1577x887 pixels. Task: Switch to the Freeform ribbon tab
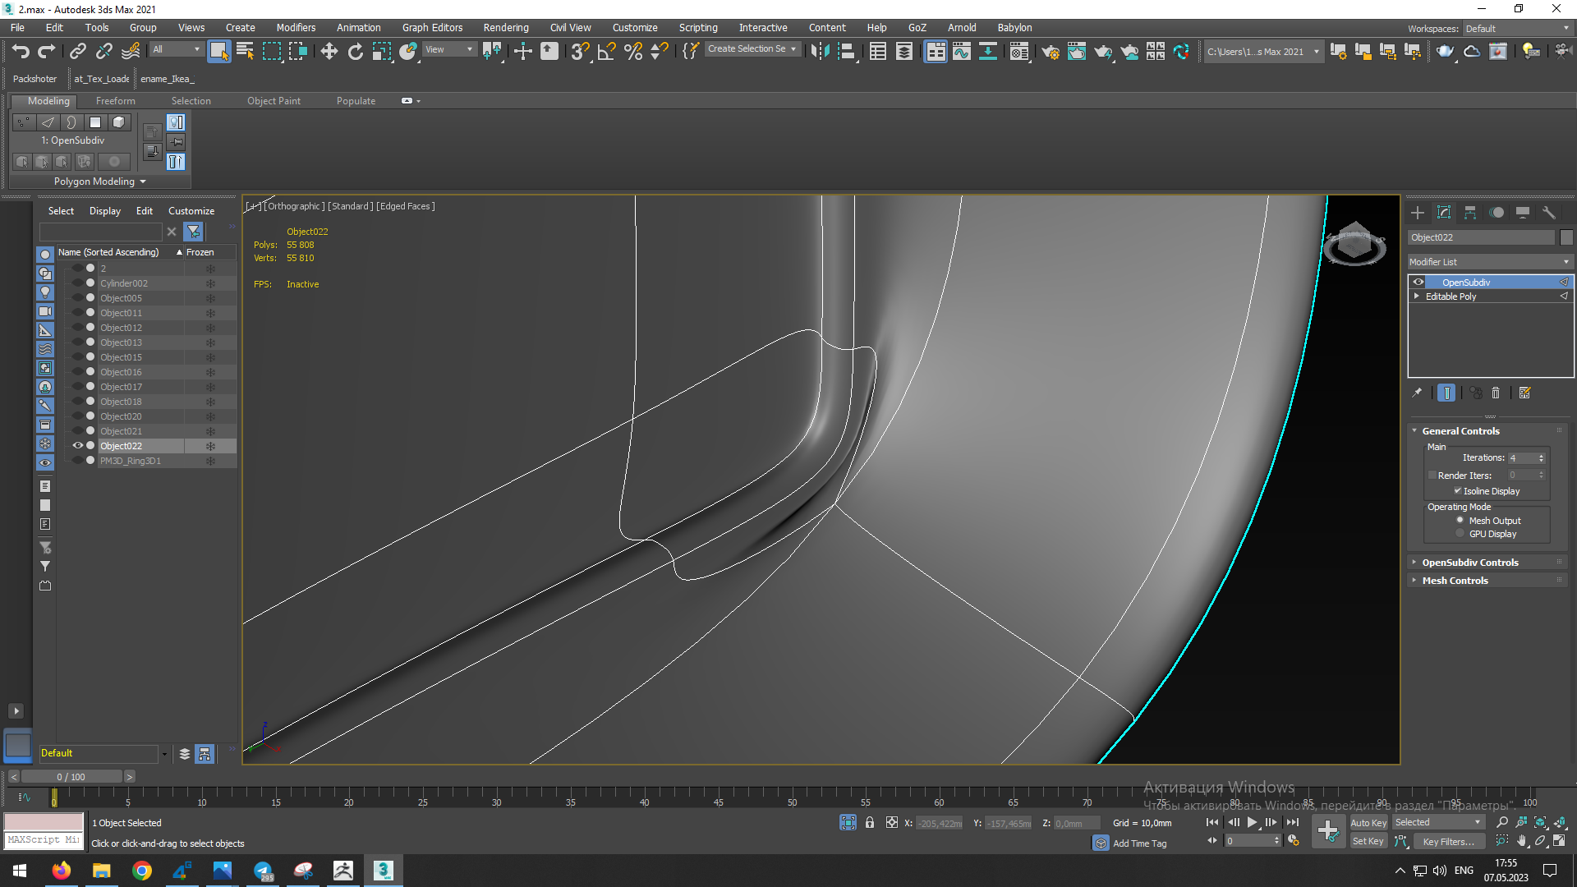click(115, 101)
